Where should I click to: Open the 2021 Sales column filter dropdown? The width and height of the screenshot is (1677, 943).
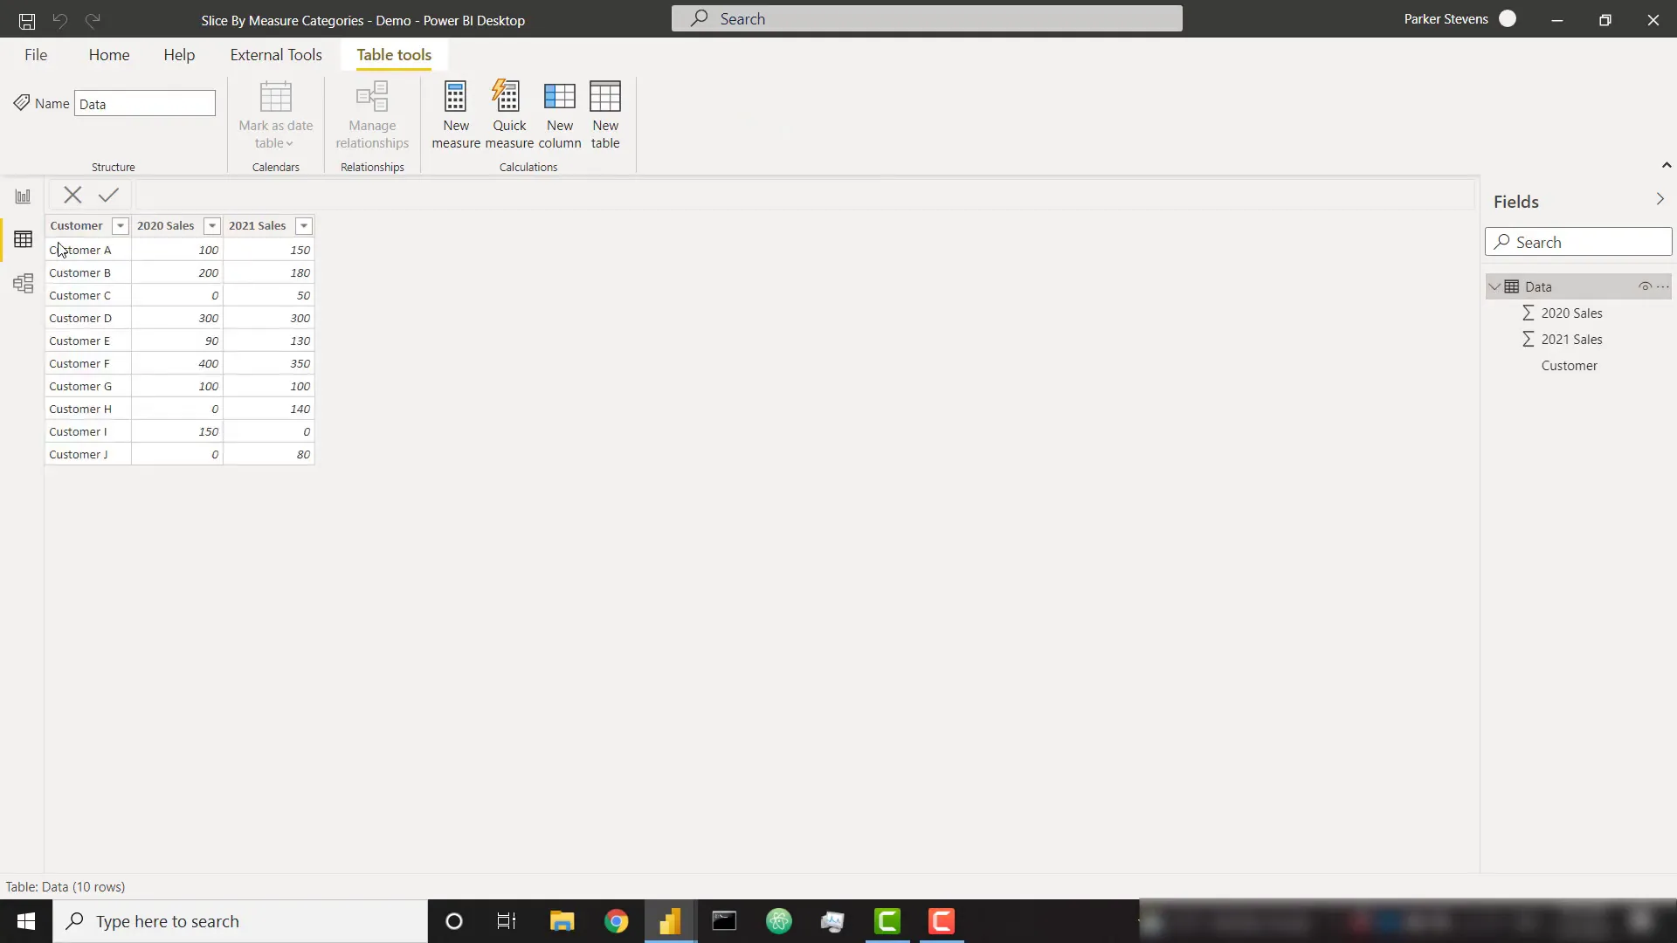[304, 226]
